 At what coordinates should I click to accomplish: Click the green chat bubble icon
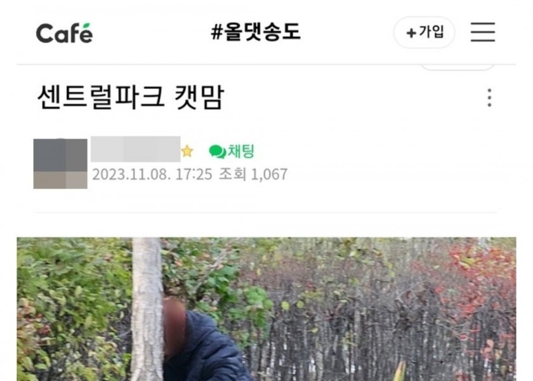[217, 152]
